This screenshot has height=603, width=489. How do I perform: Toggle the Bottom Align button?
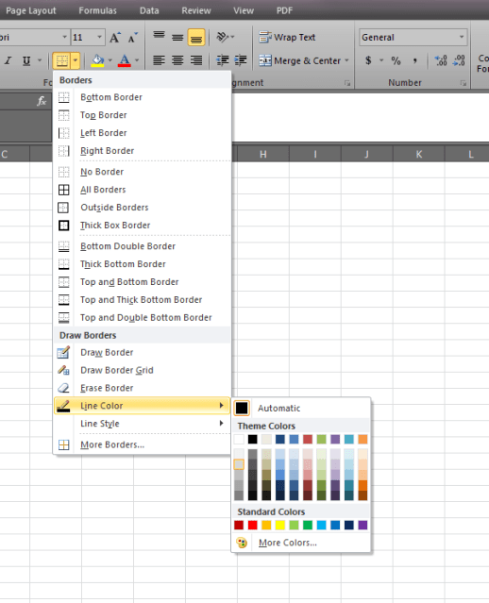(196, 38)
